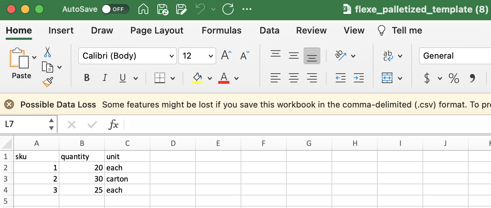Click the Wrap Text icon
The height and width of the screenshot is (208, 491).
[x=388, y=55]
